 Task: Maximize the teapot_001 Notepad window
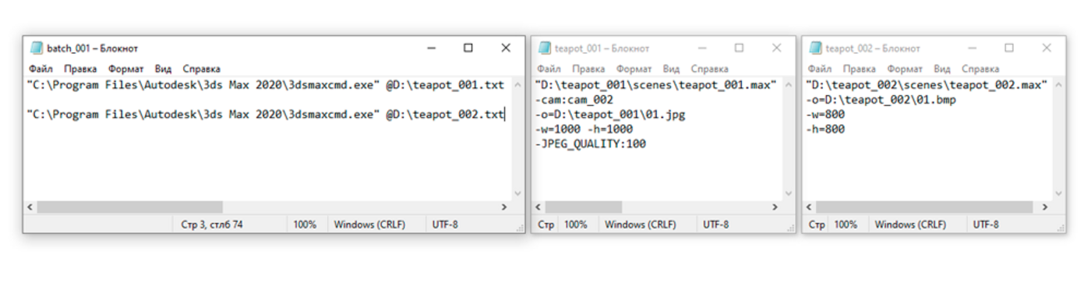739,48
